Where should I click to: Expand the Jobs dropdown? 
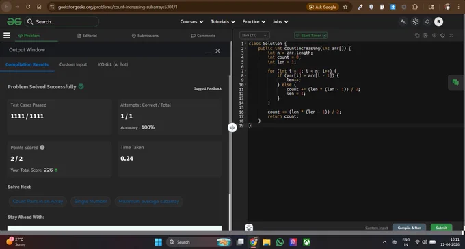point(280,21)
